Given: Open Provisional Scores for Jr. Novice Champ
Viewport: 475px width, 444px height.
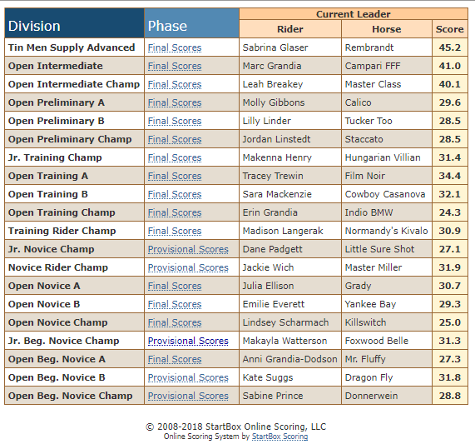Looking at the screenshot, I should pos(188,249).
